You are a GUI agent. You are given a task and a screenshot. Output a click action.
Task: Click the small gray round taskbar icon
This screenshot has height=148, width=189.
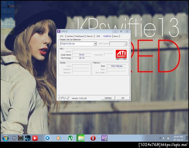click(x=14, y=138)
